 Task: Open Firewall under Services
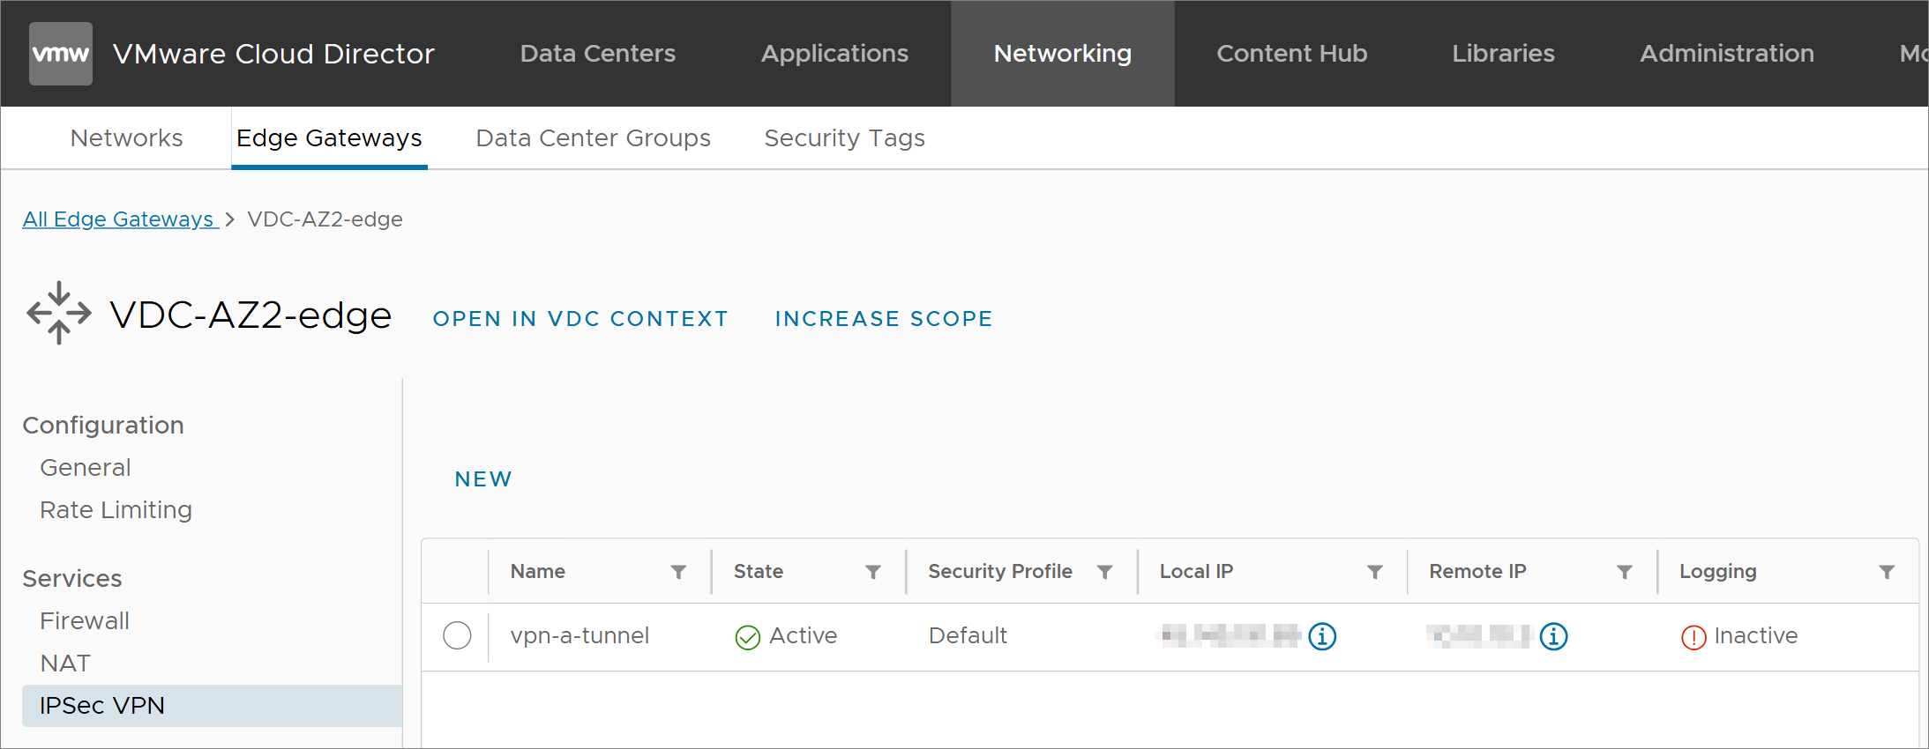coord(85,621)
